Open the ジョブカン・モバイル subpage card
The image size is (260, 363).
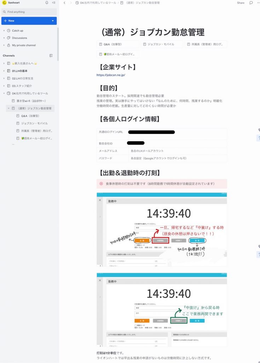[x=162, y=44]
